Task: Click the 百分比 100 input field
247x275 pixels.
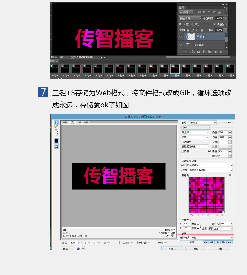Action: 226,224
